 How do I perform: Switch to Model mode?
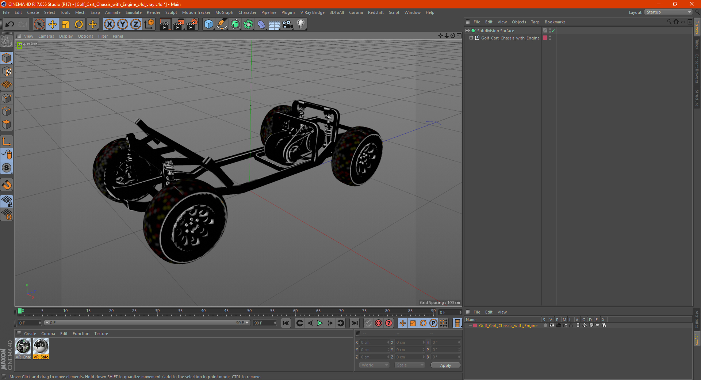coord(7,58)
